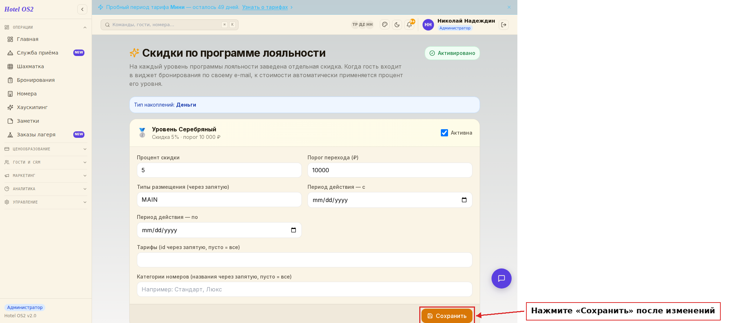The height and width of the screenshot is (323, 729).
Task: Click the Главная dashboard icon
Action: click(10, 39)
